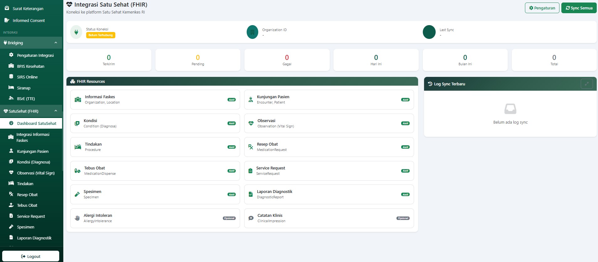Click the FHIR Resources panel header
598x262 pixels.
pyautogui.click(x=242, y=81)
